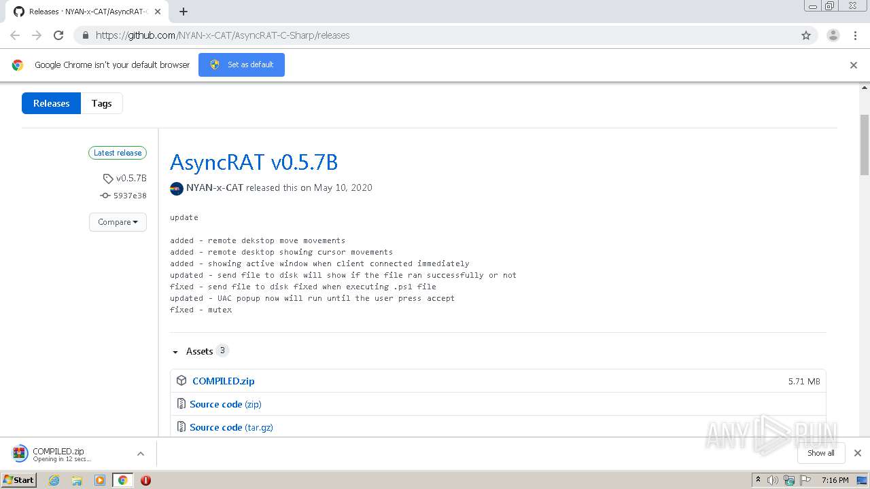This screenshot has height=489, width=870.
Task: Click the taskbar clock 7:16 PM
Action: point(835,480)
